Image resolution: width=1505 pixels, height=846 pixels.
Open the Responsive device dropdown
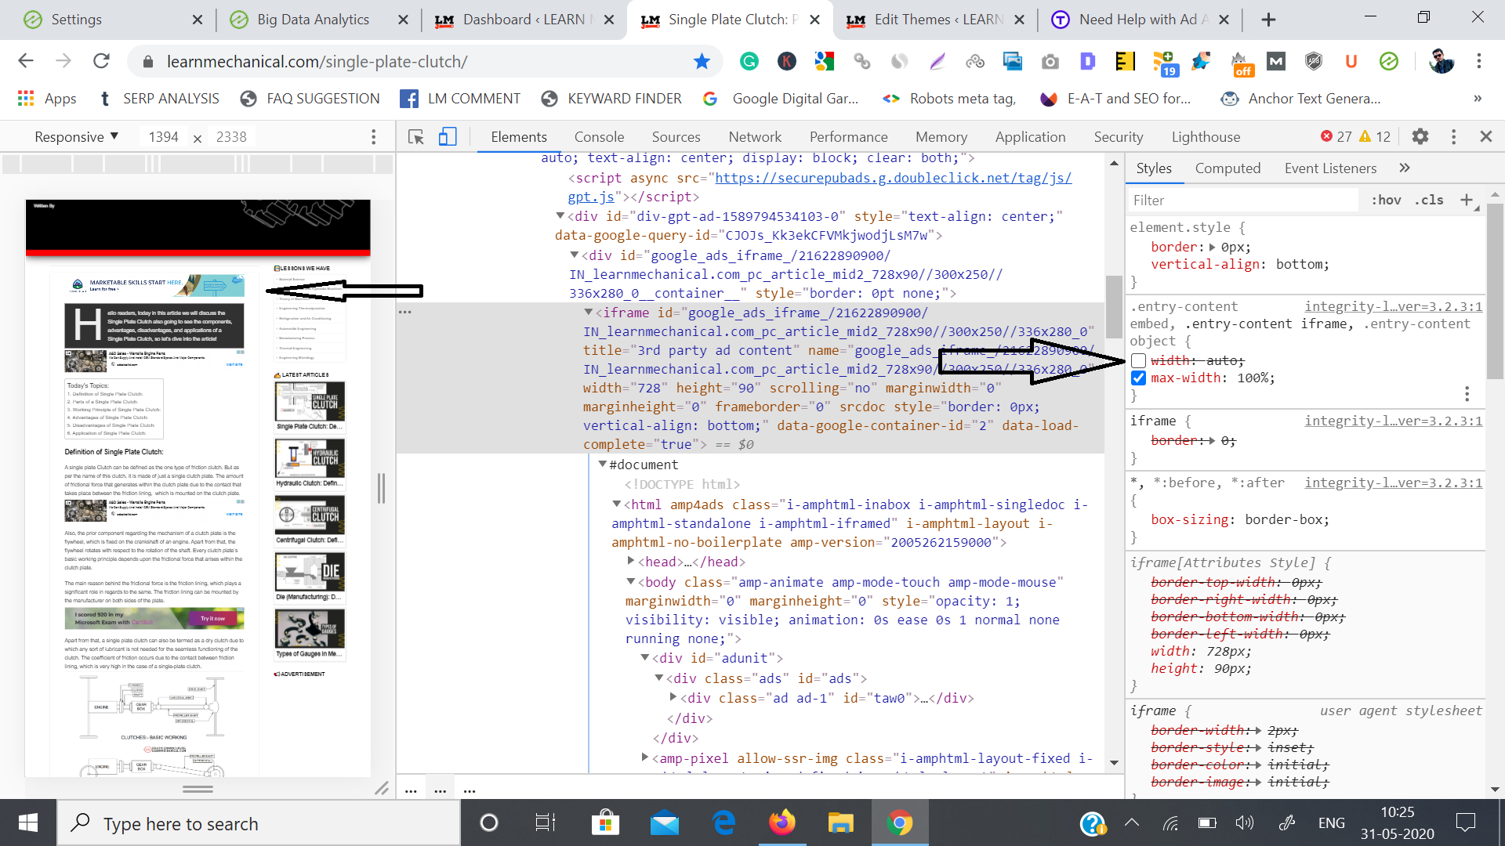click(76, 136)
